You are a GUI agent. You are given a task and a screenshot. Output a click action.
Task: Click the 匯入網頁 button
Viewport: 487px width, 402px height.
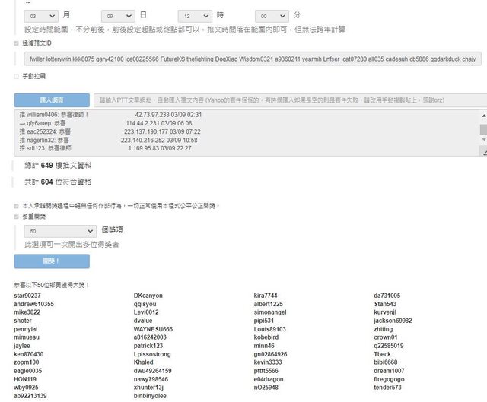click(51, 100)
